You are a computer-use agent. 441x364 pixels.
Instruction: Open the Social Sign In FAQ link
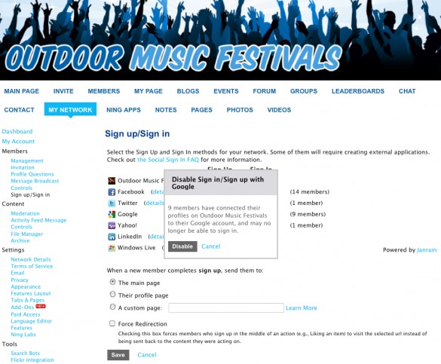(x=168, y=160)
